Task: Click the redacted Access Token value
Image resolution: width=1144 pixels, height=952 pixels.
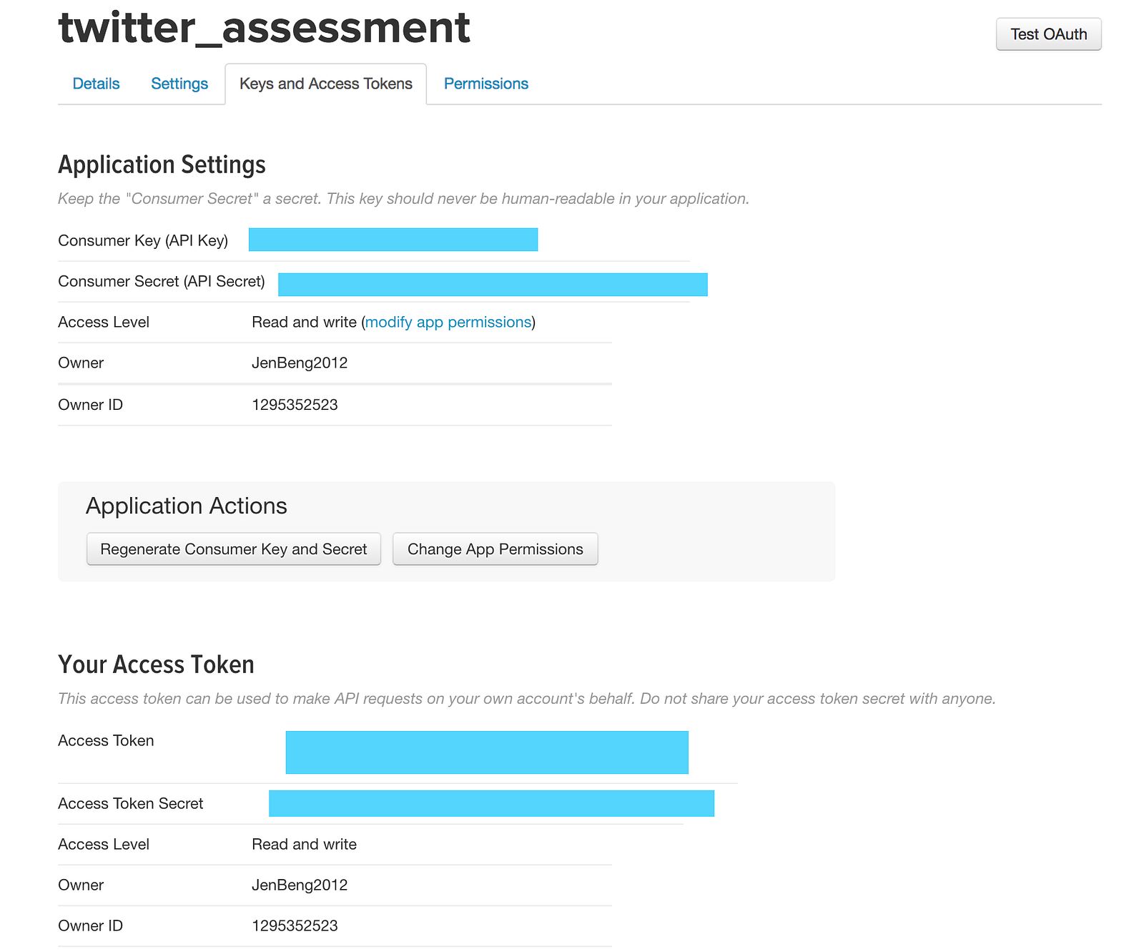Action: click(x=487, y=752)
